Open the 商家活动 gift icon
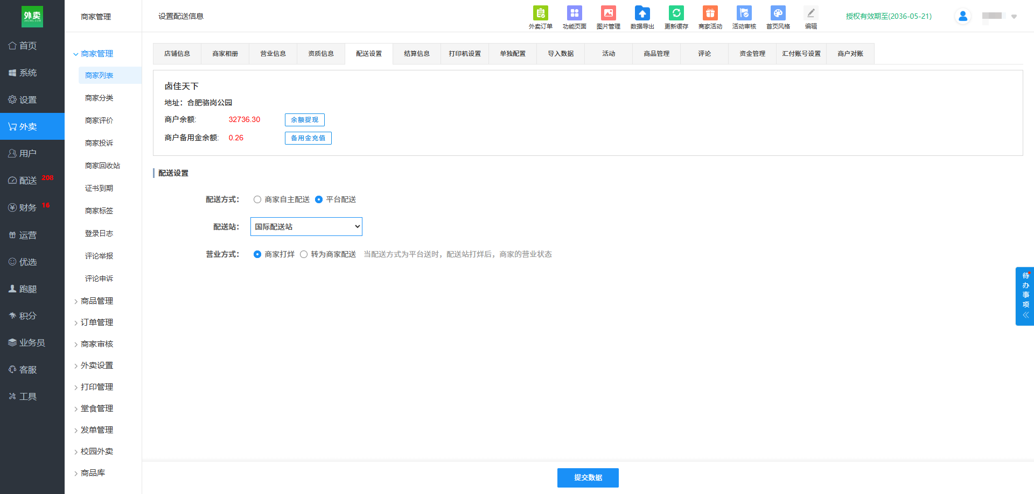This screenshot has height=494, width=1034. 710,17
